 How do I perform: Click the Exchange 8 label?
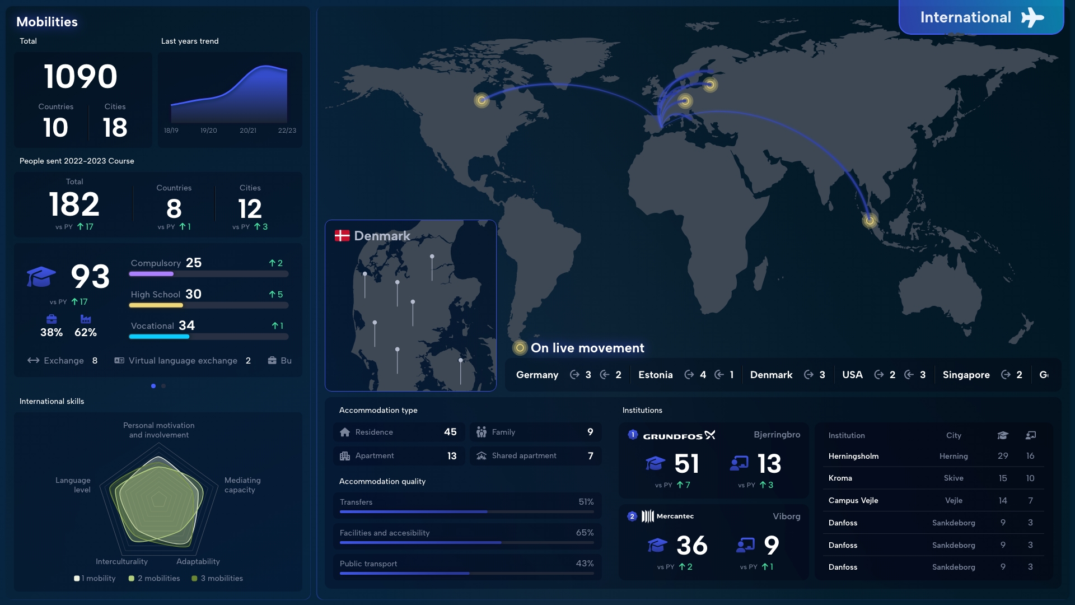63,361
